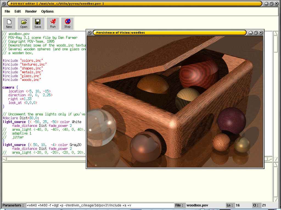The image size is (281, 210).
Task: Click the editor horizontal scrollbar left arrow
Action: point(5,159)
